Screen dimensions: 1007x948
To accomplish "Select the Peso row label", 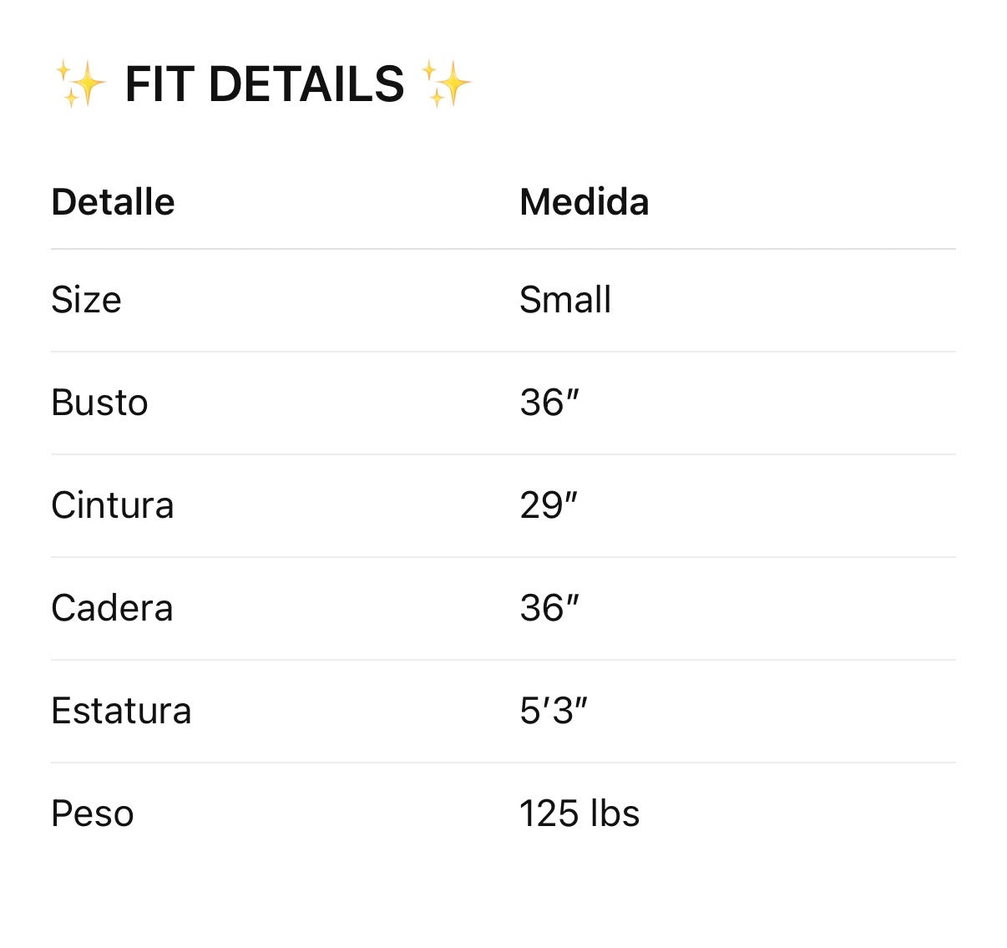I will tap(92, 814).
